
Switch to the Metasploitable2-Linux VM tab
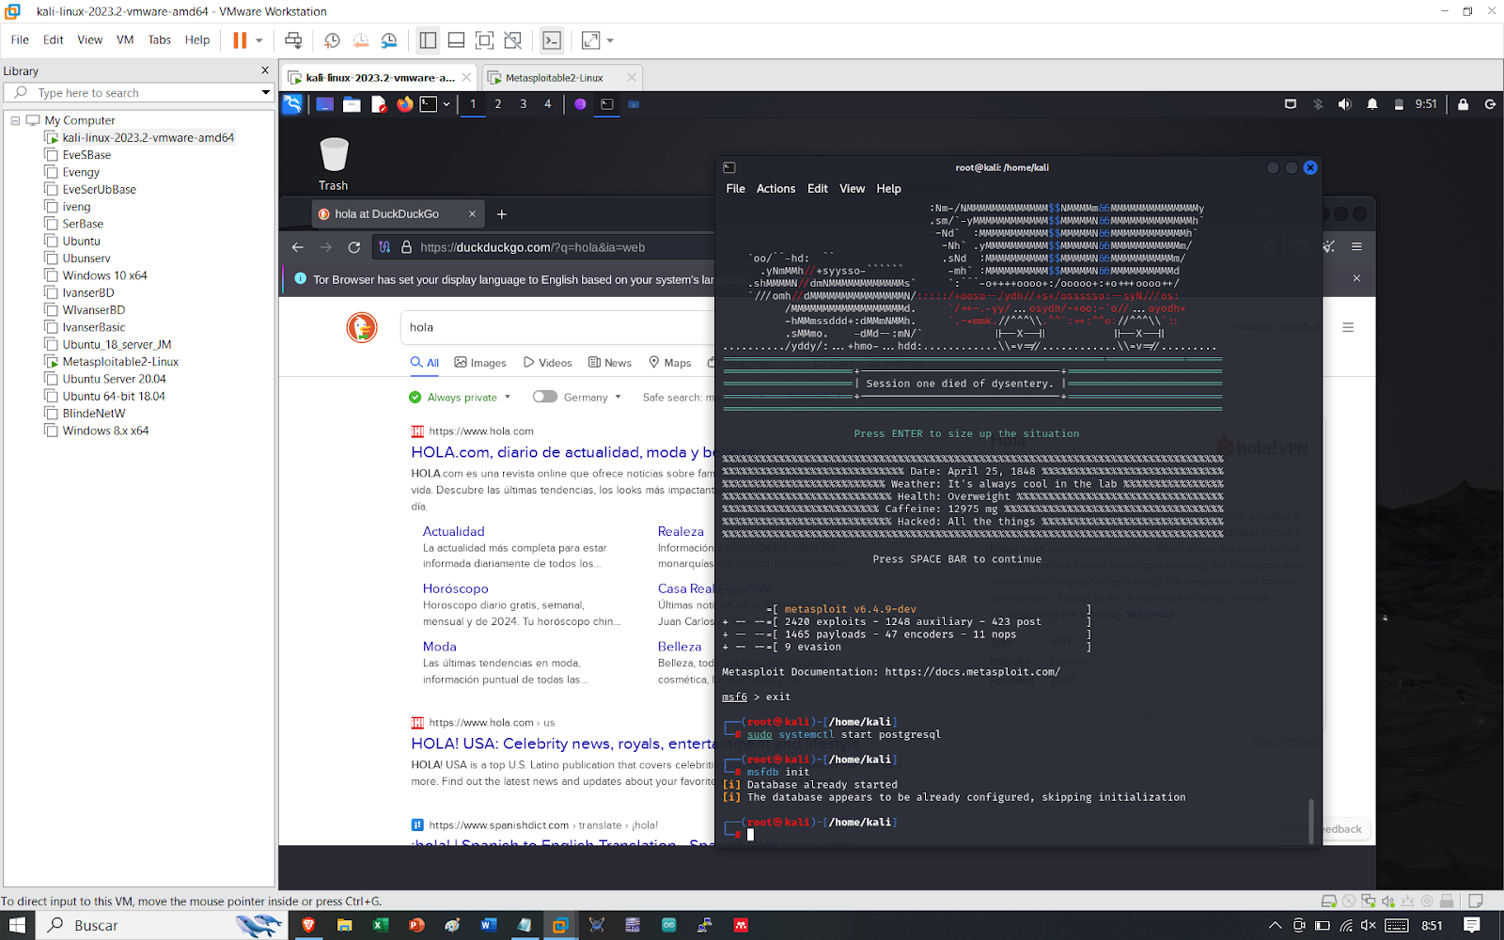pos(554,78)
